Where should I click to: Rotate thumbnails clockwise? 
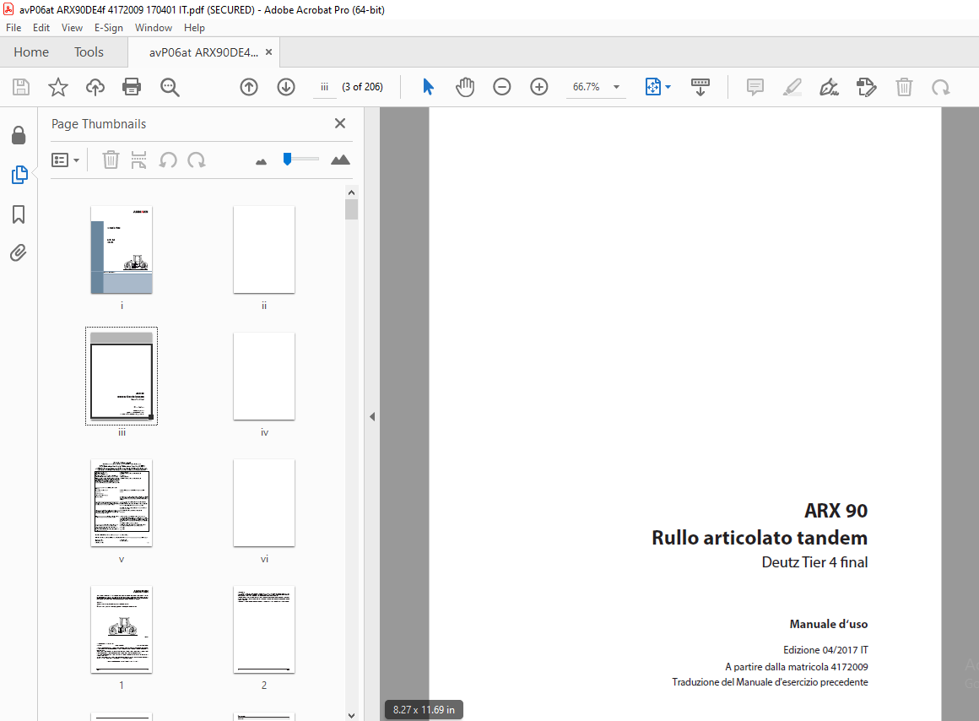197,160
